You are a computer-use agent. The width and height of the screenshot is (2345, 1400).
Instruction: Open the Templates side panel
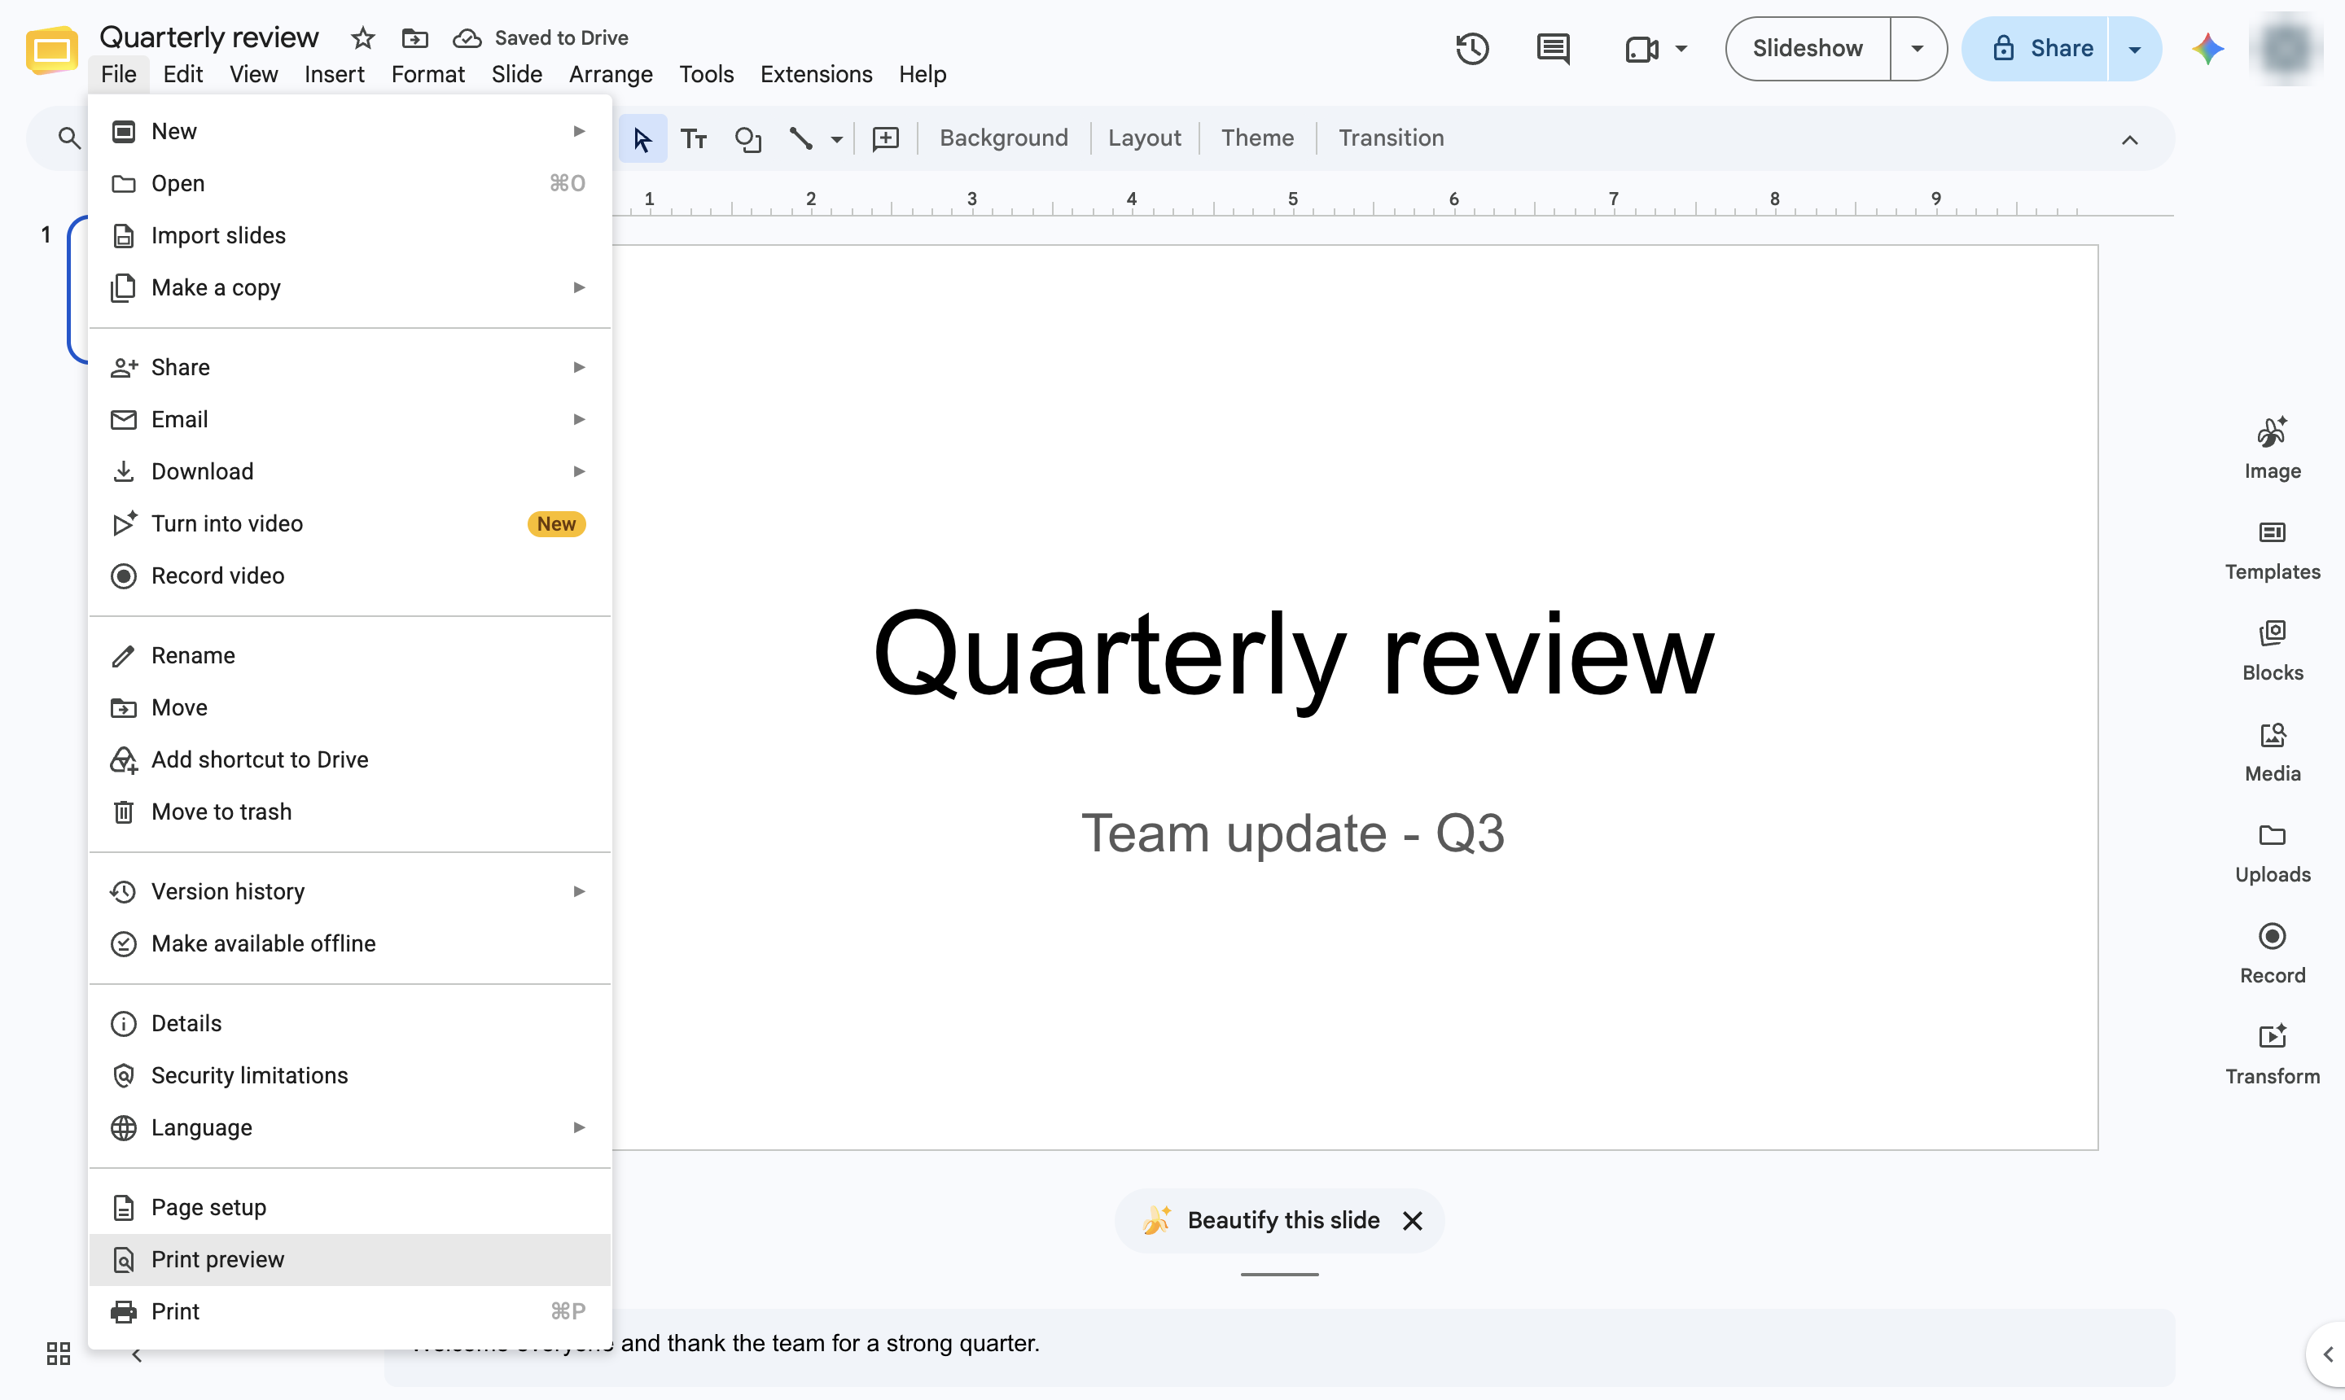[2272, 550]
